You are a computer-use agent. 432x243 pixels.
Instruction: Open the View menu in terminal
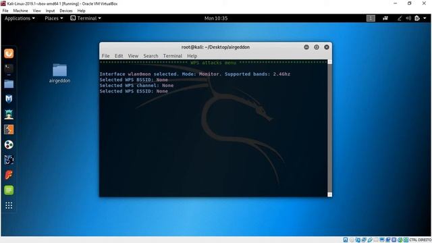click(133, 56)
